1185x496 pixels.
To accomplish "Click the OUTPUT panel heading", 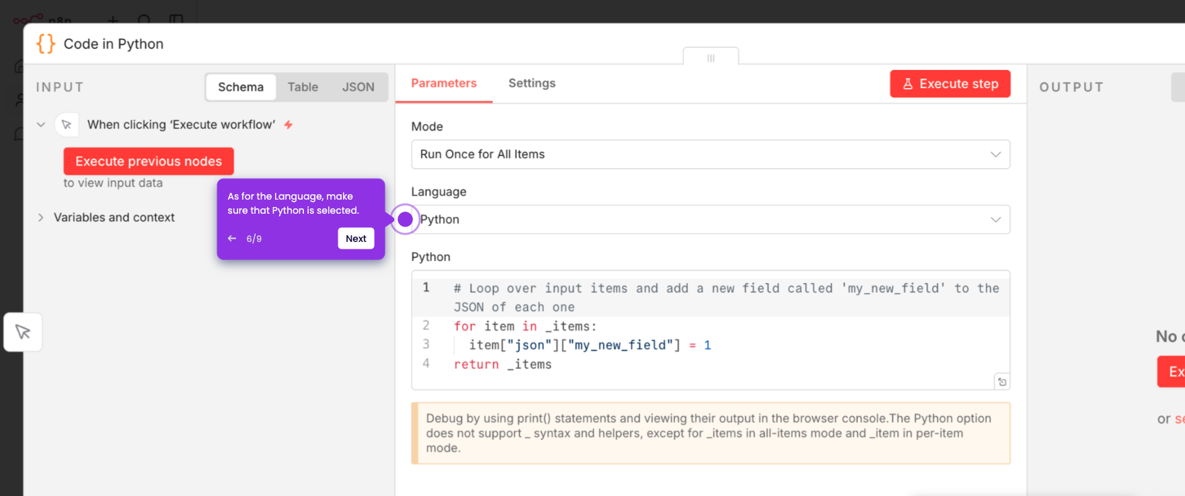I will click(1071, 87).
